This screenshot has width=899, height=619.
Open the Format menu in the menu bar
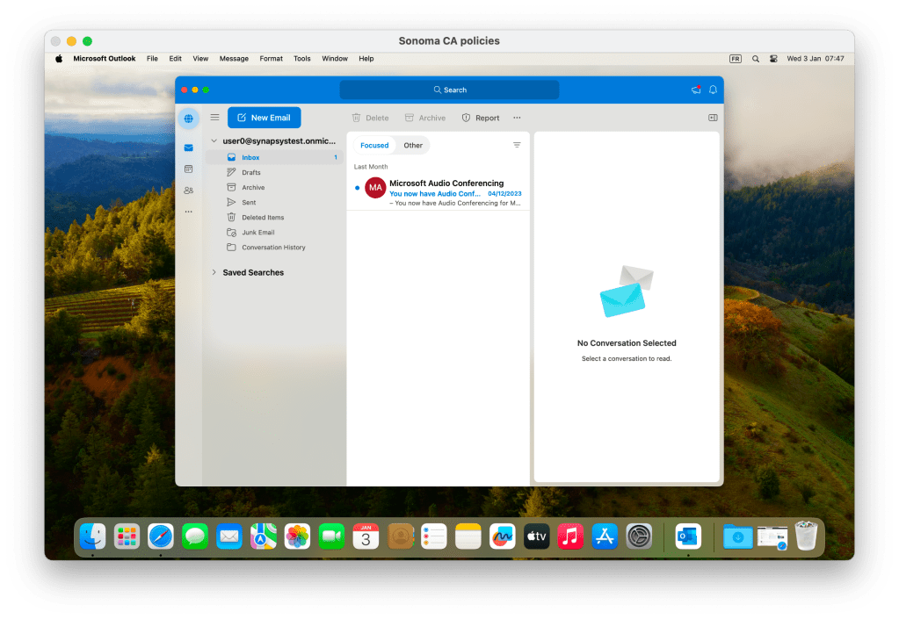coord(271,59)
